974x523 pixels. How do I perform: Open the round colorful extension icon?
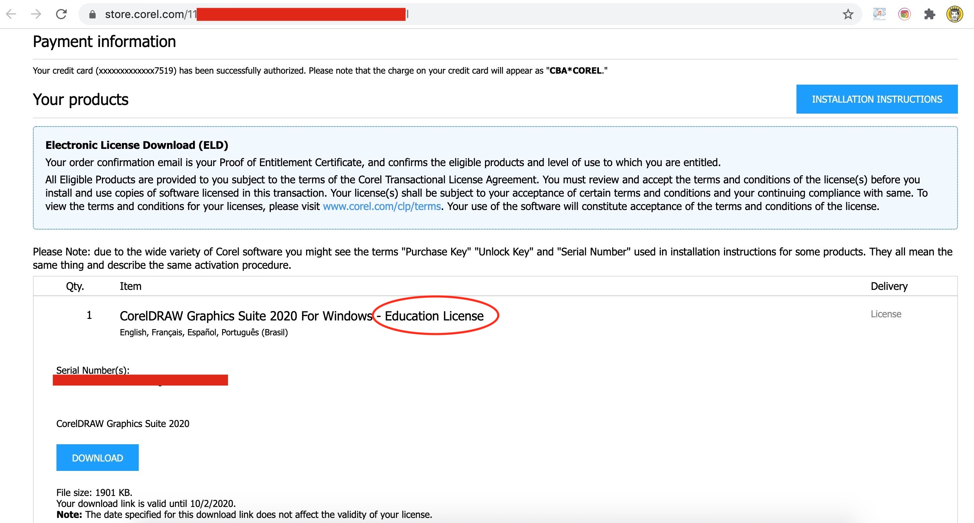(x=904, y=14)
